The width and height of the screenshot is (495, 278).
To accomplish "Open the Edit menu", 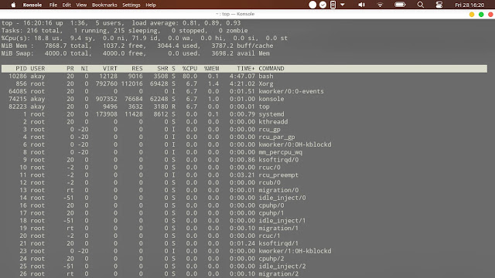I will coord(67,5).
